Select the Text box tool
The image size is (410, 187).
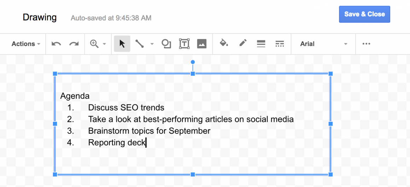(x=184, y=44)
